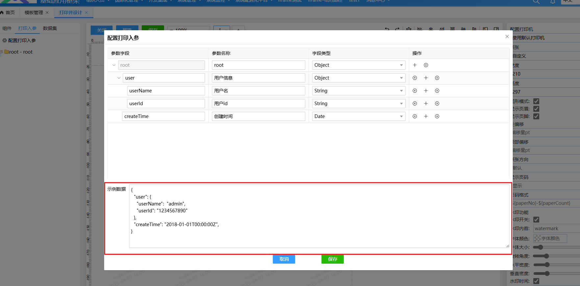Open the String type dropdown for userName
Screen dimensions: 580x286
(358, 91)
